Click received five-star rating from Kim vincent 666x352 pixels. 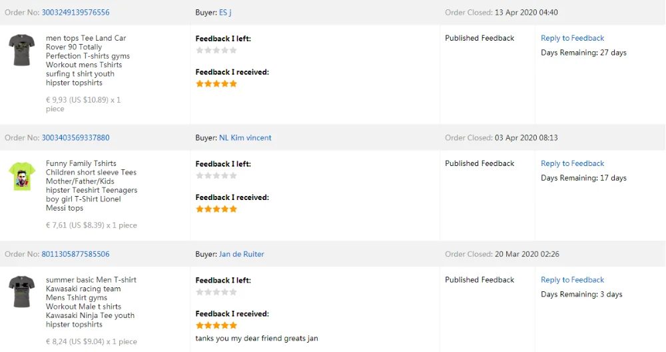pyautogui.click(x=216, y=209)
